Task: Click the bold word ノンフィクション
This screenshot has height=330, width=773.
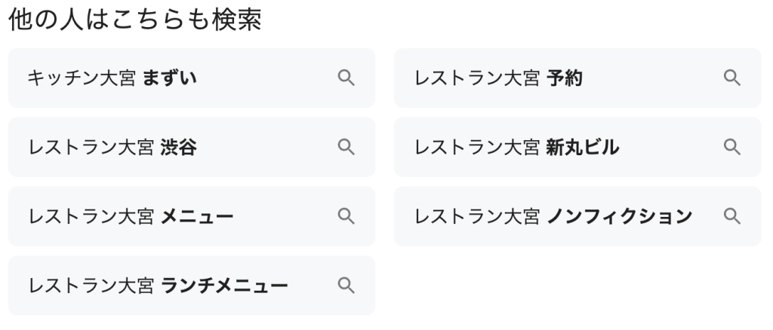Action: point(618,216)
